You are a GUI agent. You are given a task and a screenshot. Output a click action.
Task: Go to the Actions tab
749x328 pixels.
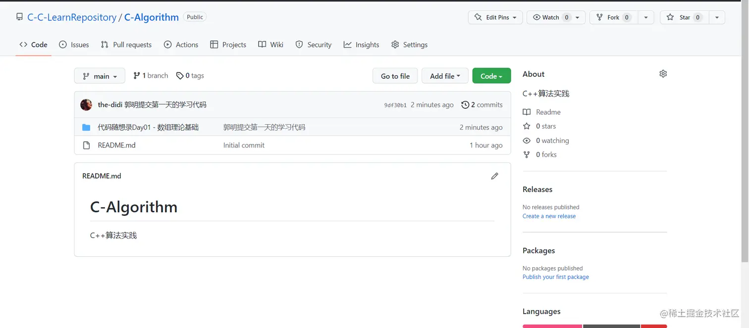coord(181,45)
